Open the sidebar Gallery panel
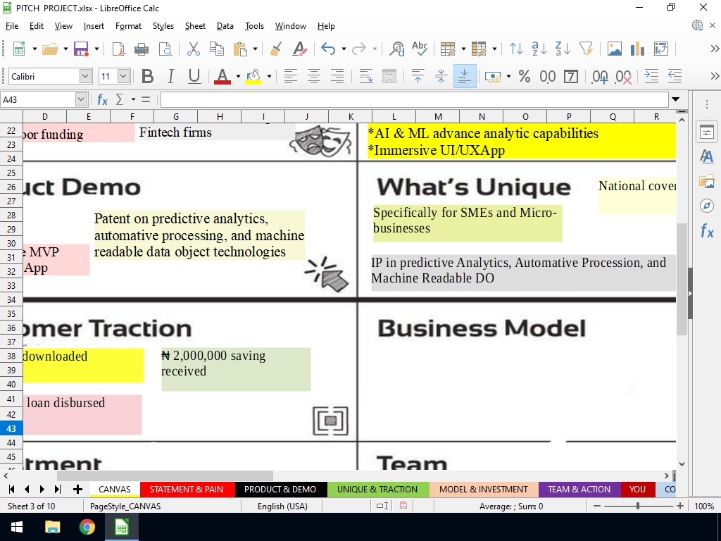The height and width of the screenshot is (541, 721). tap(707, 181)
